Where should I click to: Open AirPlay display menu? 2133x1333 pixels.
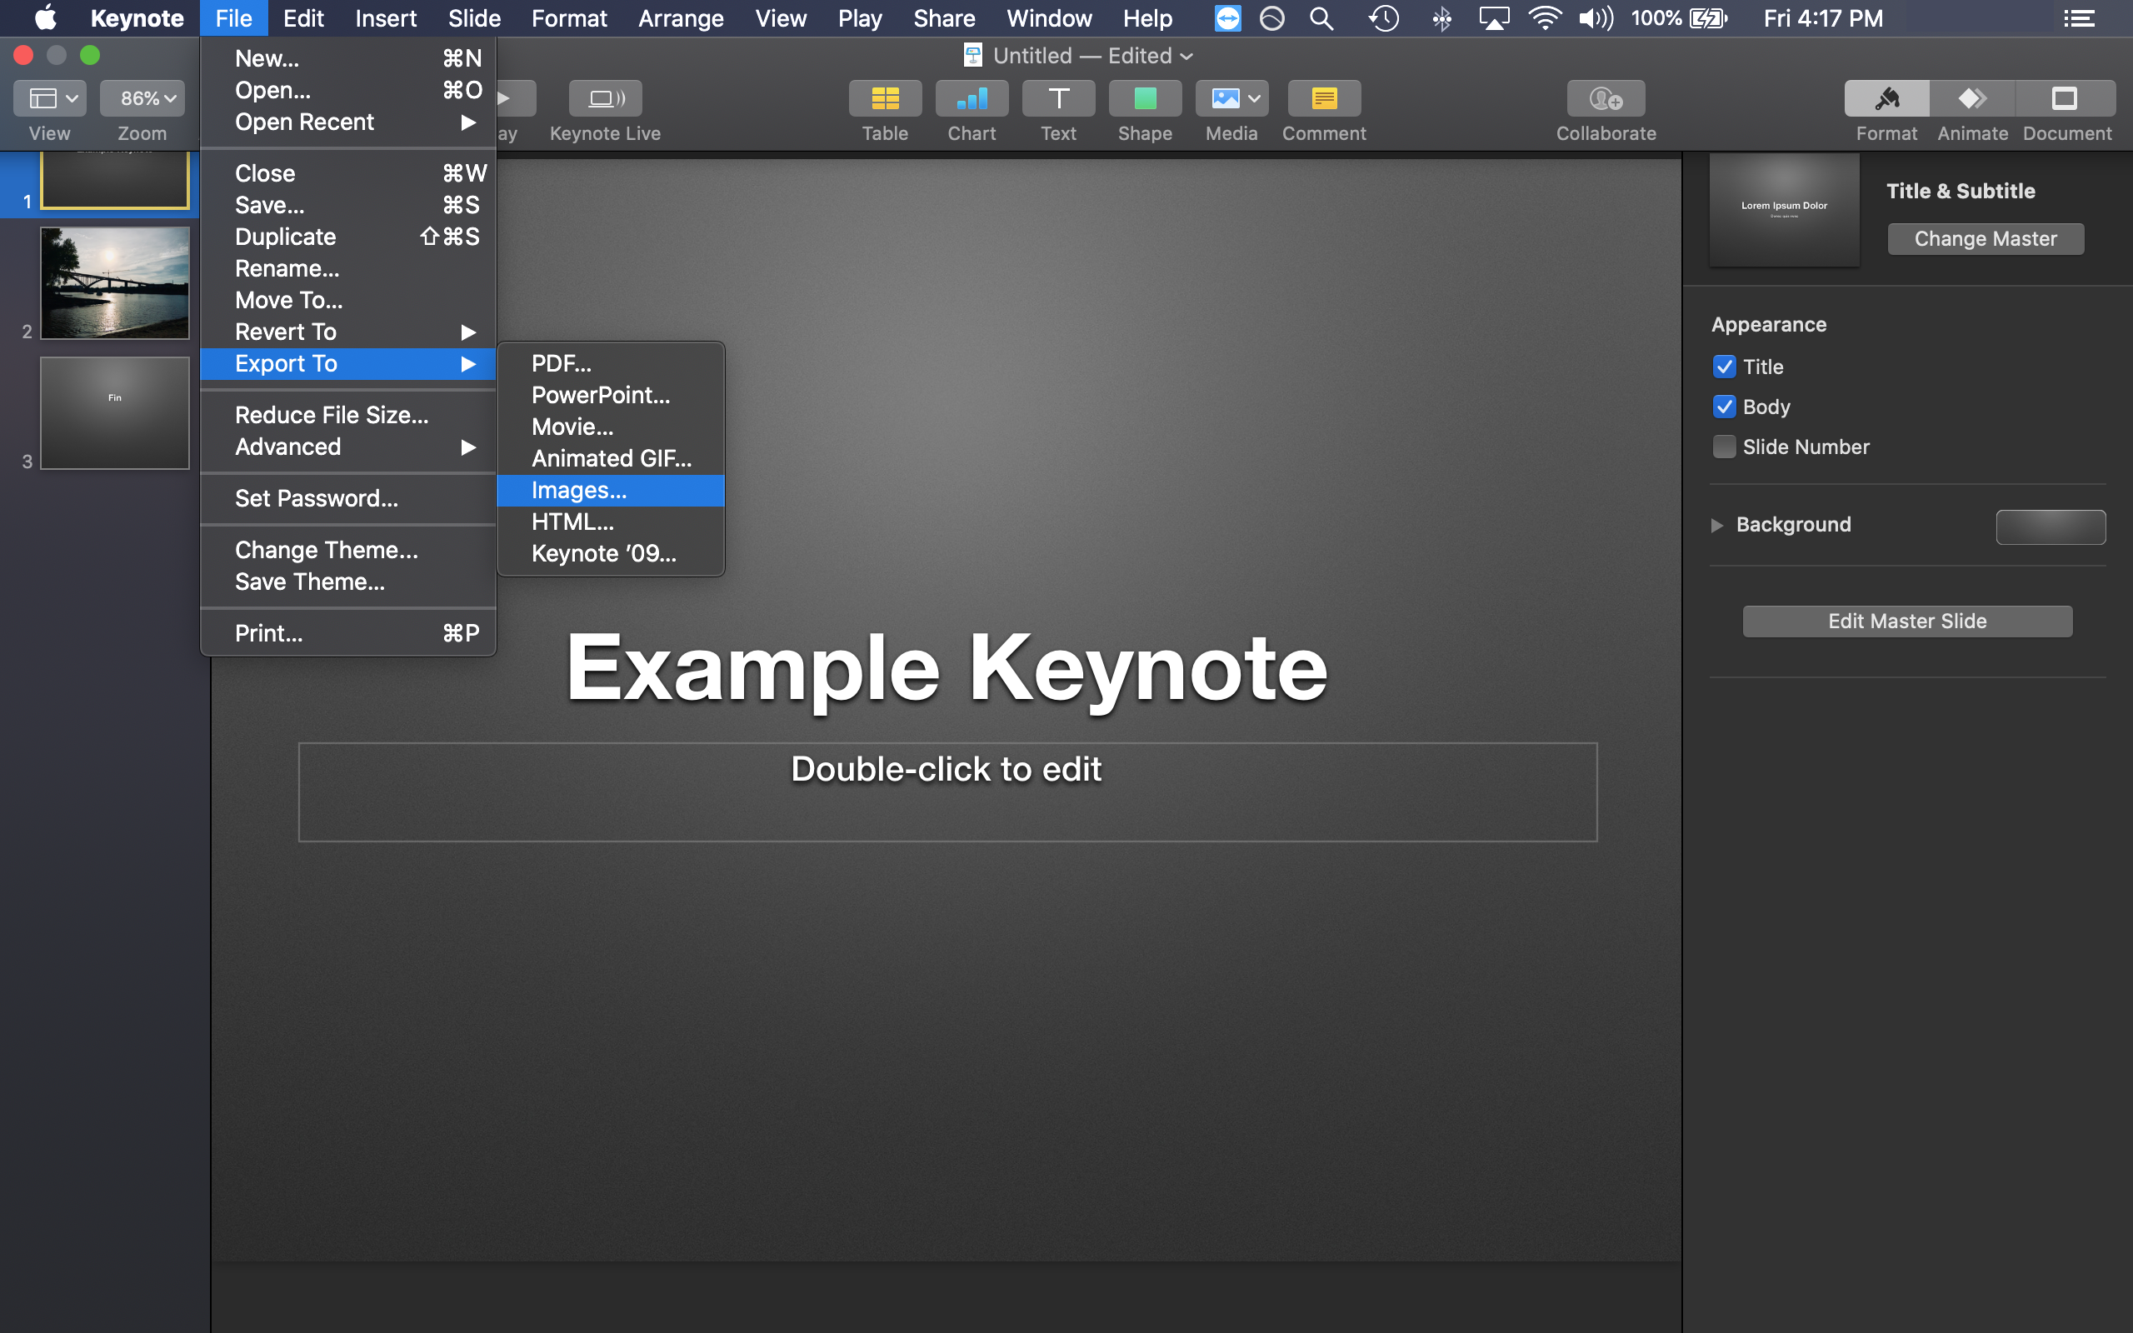pos(1494,17)
